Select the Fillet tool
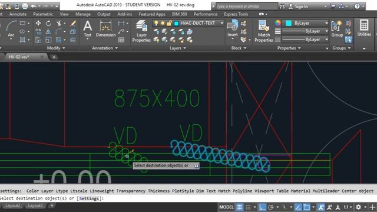 pos(58,31)
